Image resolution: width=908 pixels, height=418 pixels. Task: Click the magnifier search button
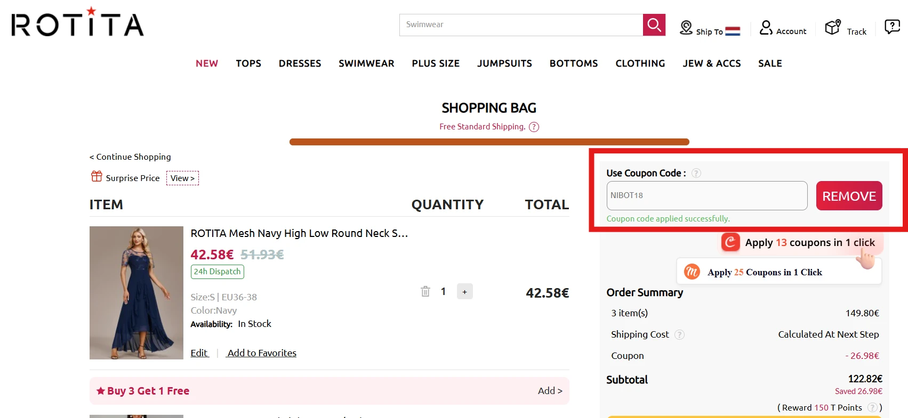pos(654,25)
